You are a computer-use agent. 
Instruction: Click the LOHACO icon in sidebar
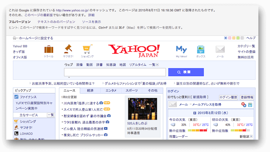click(16, 133)
